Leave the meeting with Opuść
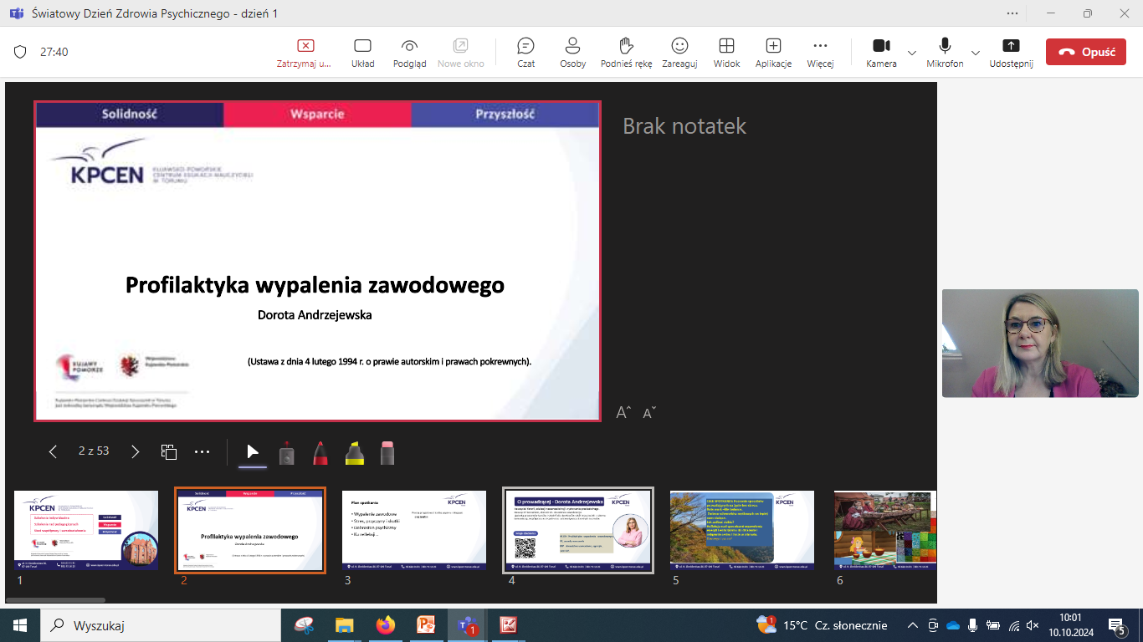 (x=1086, y=52)
